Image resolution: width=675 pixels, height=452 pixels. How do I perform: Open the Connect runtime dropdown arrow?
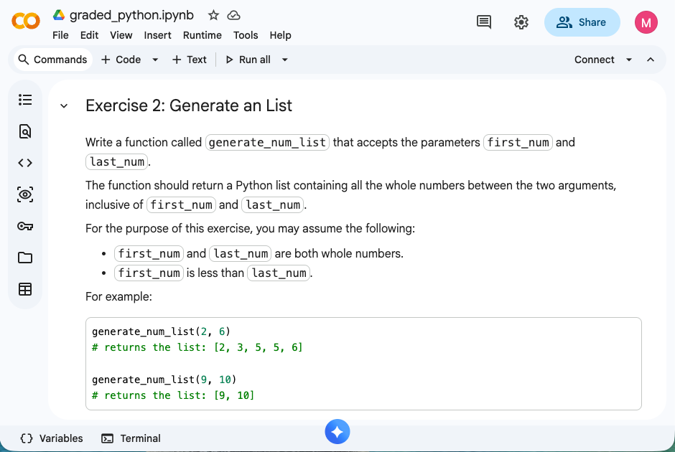(x=629, y=60)
